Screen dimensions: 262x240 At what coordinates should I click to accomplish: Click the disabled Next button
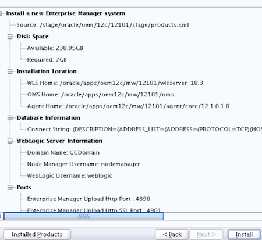pos(206,234)
